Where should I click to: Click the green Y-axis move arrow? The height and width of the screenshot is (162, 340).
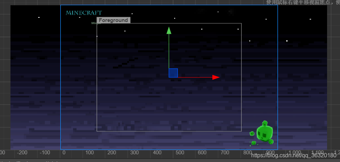coord(169,30)
